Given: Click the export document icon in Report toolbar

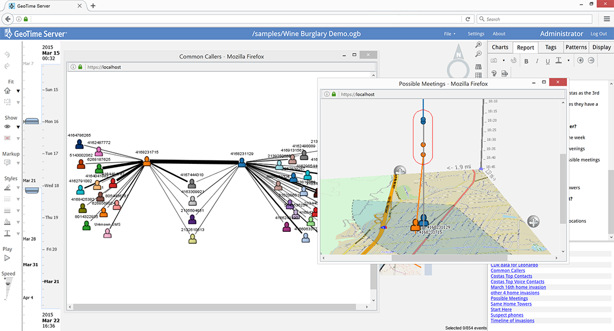Looking at the screenshot, I should [x=505, y=73].
